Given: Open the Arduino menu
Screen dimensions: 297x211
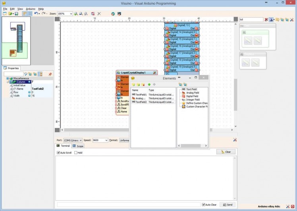Looking at the screenshot, I should 31,8.
